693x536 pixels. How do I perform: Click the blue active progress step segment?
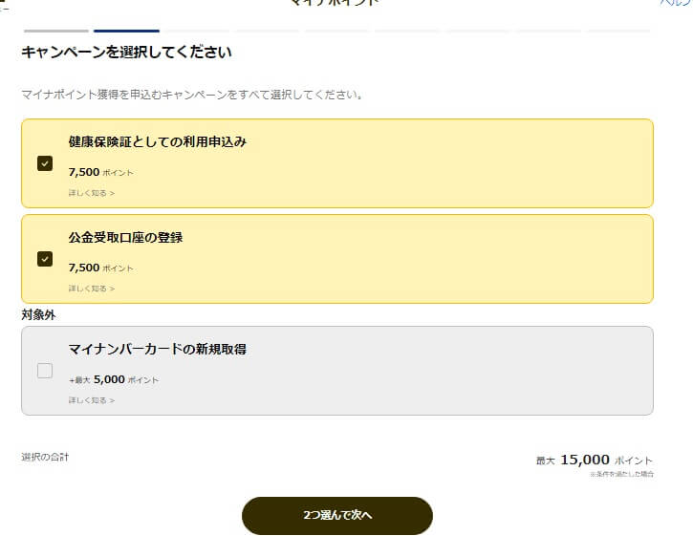coord(126,31)
